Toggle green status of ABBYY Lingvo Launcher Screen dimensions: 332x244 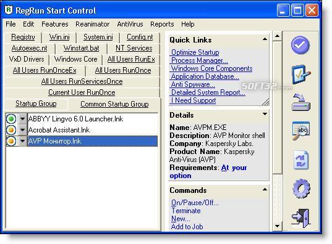pos(11,119)
